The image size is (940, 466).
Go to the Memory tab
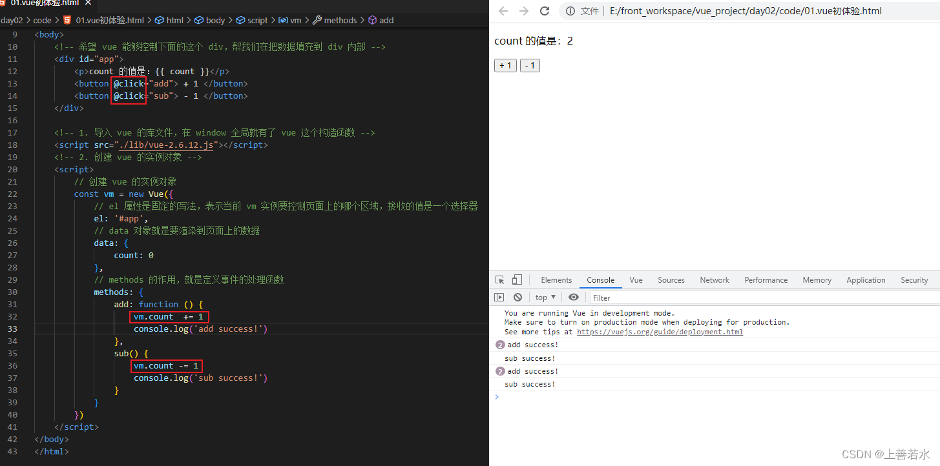click(x=817, y=280)
